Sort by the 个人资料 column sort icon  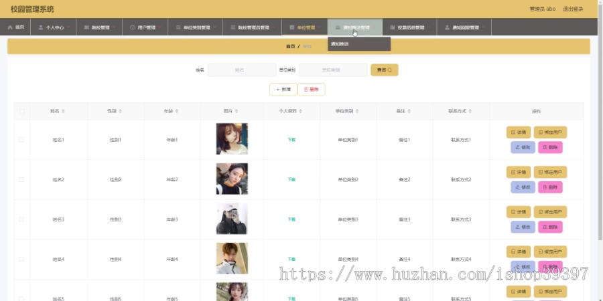[x=300, y=111]
